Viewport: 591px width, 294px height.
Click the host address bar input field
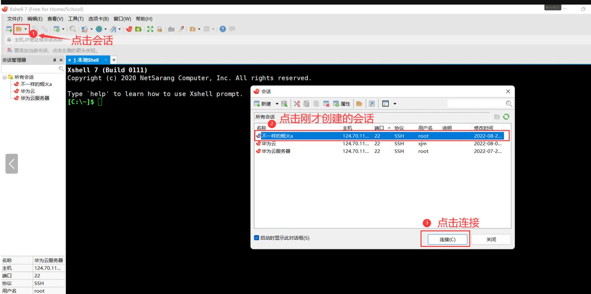click(x=295, y=40)
